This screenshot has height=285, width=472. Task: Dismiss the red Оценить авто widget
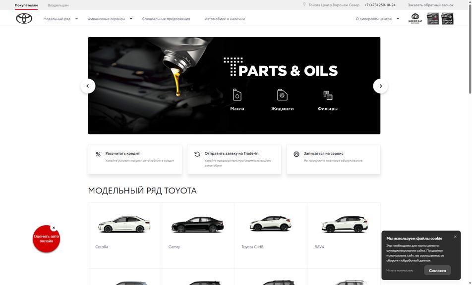54,228
